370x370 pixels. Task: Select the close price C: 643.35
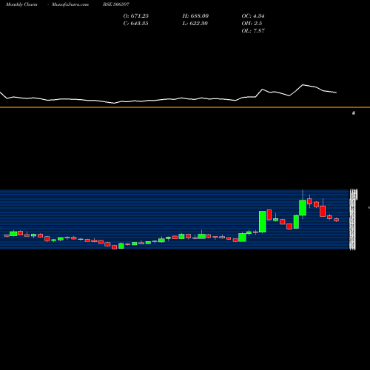click(x=135, y=24)
